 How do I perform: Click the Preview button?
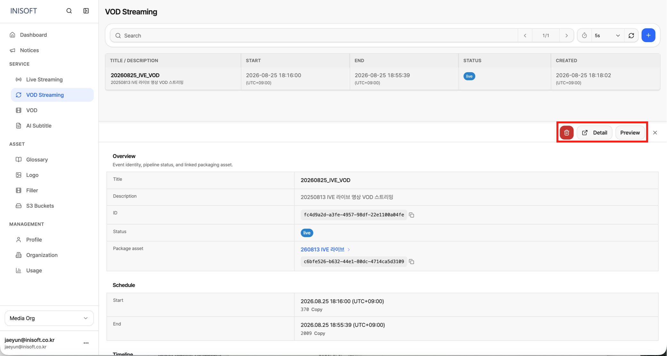coord(630,133)
